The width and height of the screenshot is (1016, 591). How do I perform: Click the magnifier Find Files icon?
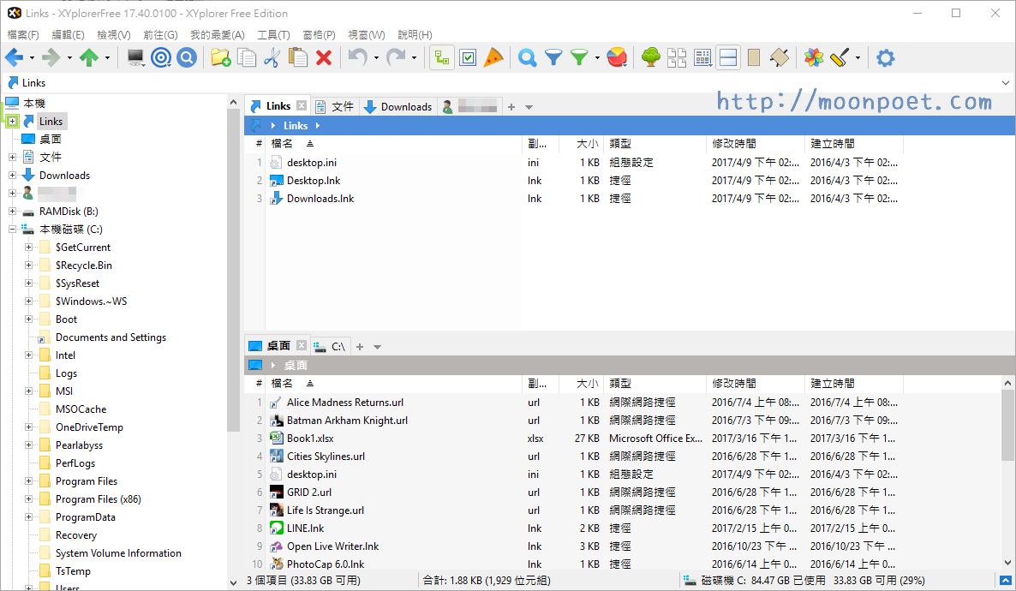[528, 57]
